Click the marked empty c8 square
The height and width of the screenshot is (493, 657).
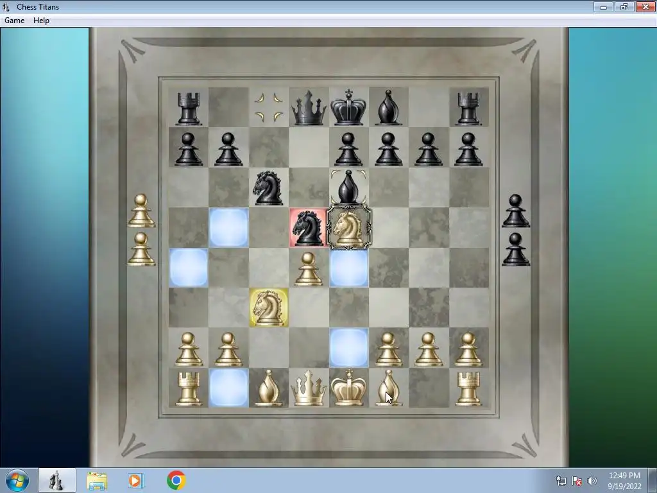pos(268,108)
